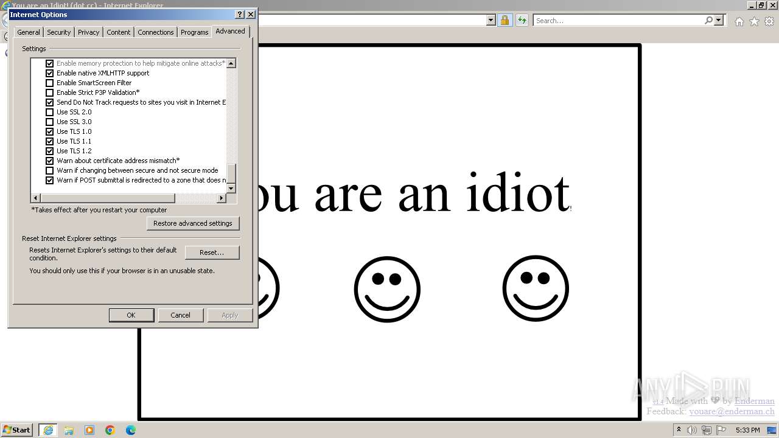The image size is (779, 438).
Task: Click the youare@enderman.ch feedback link
Action: 732,411
